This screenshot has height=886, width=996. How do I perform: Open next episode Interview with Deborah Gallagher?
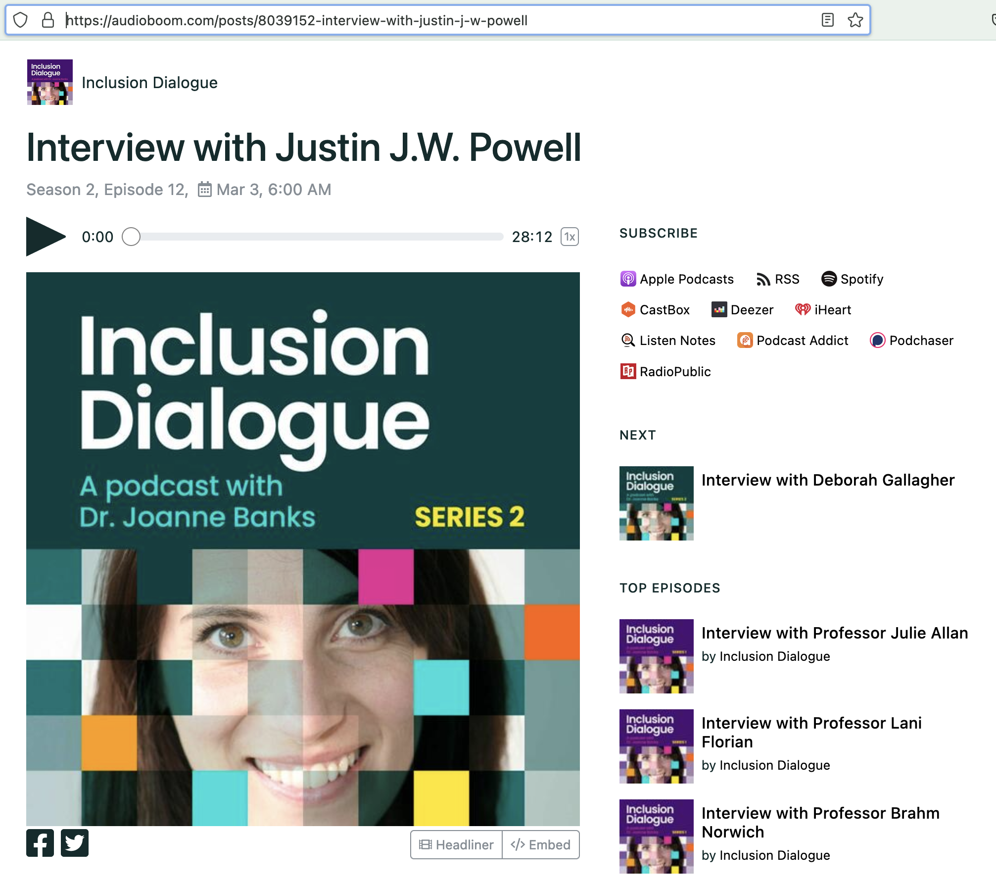tap(827, 480)
